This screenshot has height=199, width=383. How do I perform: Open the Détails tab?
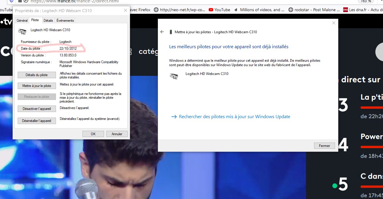point(48,21)
